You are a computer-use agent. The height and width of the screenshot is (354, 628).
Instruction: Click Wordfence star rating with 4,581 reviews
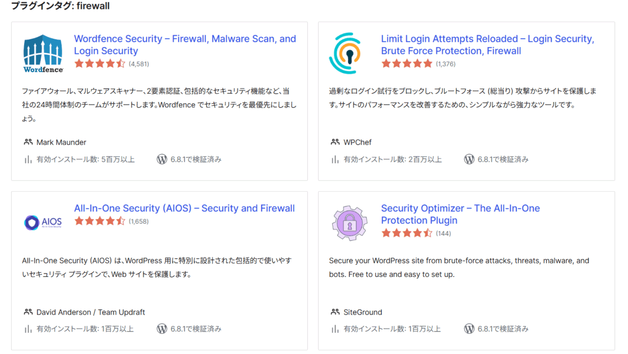coord(100,64)
